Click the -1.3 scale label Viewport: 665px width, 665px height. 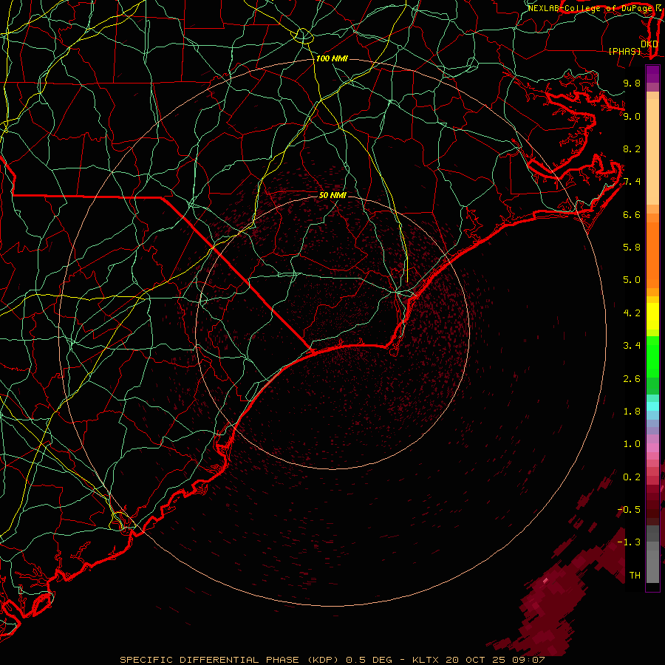point(630,542)
